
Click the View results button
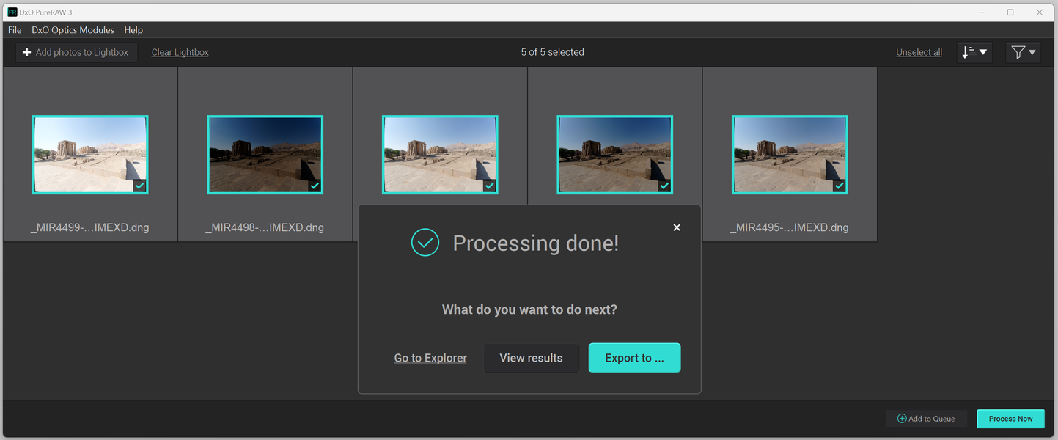(x=532, y=358)
